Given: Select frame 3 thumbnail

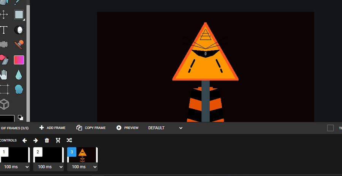Looking at the screenshot, I should (x=82, y=155).
